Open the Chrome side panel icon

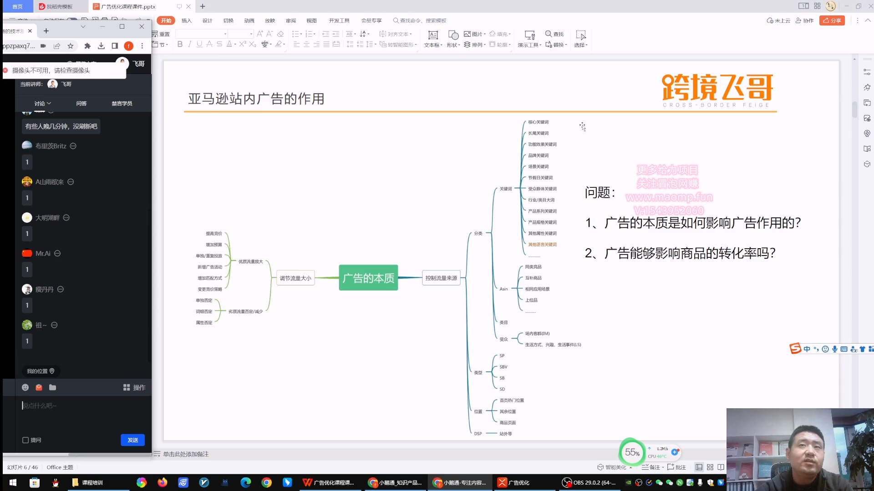click(x=115, y=46)
